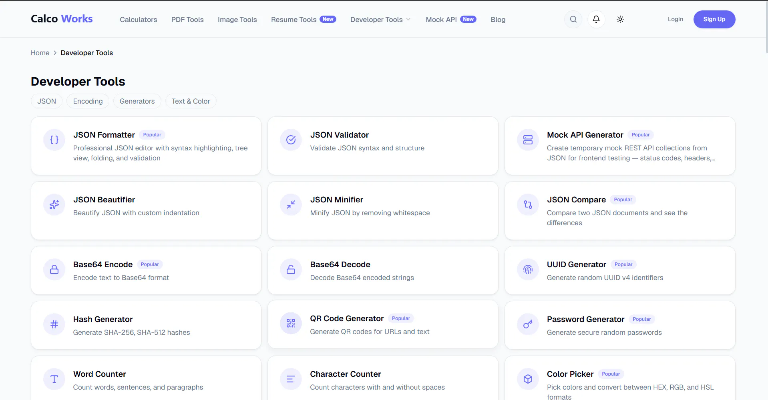Open the Base64 Decode title
The height and width of the screenshot is (400, 768).
click(340, 264)
